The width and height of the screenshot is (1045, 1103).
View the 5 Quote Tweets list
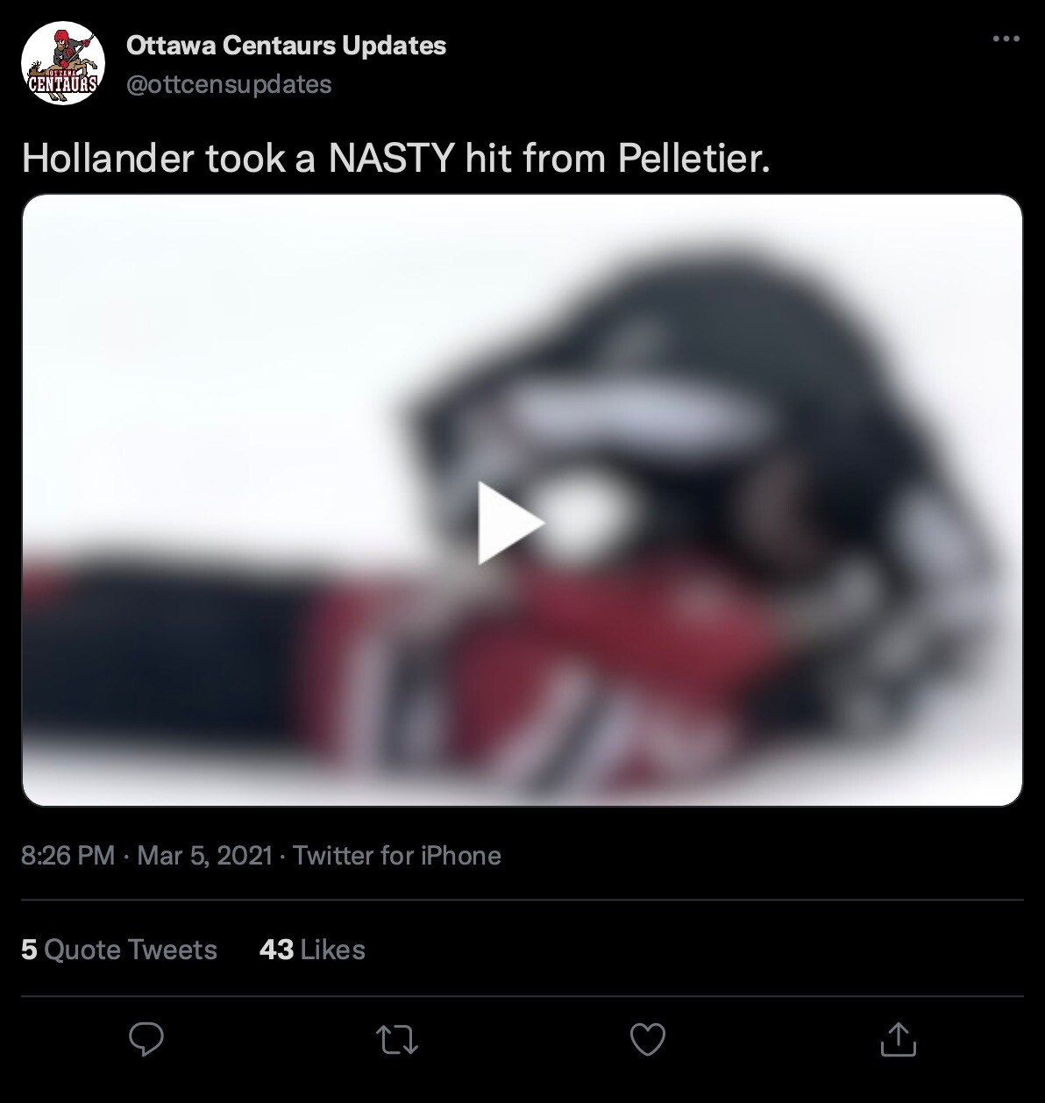119,950
